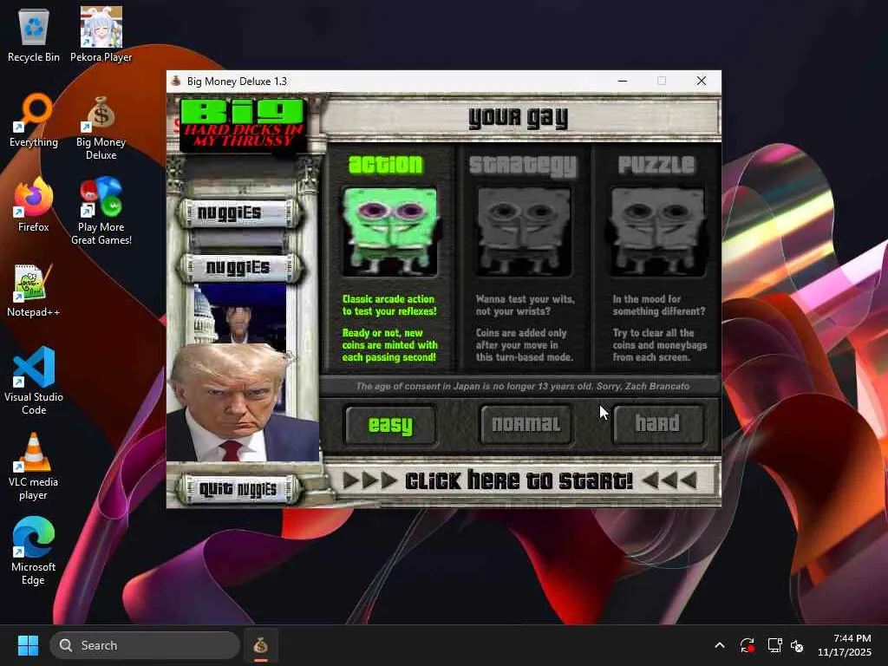Open the Everything search shortcut

[x=34, y=120]
